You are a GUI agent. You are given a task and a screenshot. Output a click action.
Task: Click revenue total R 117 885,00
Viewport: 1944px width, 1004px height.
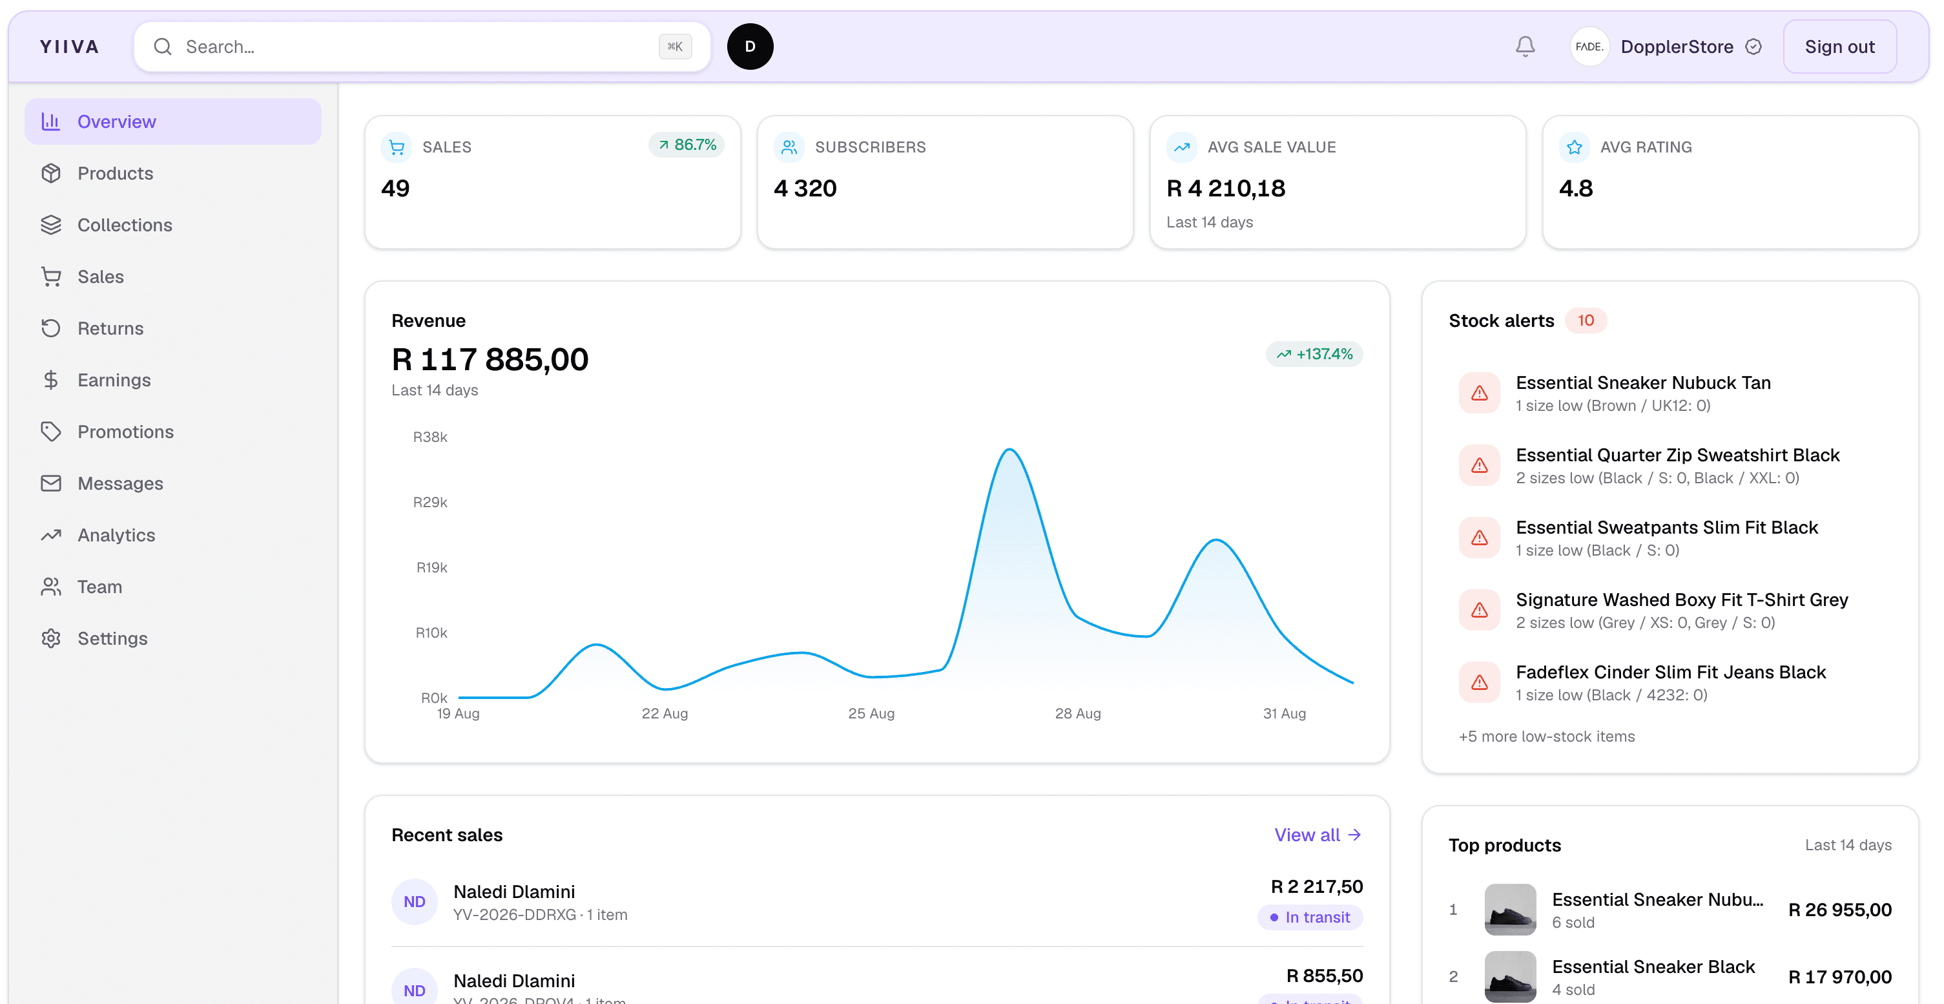coord(490,359)
